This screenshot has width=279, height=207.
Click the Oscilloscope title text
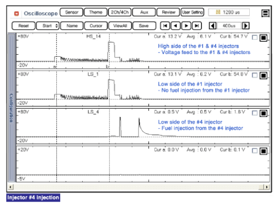[x=41, y=13]
